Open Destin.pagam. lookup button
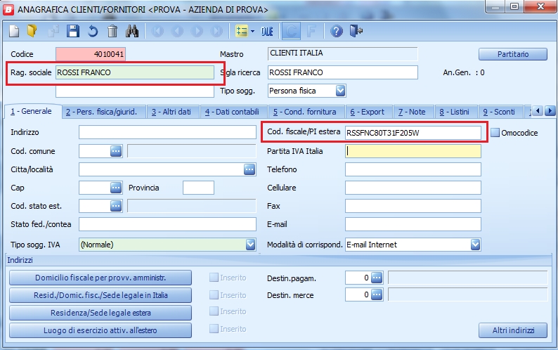The height and width of the screenshot is (350, 558). 377,278
